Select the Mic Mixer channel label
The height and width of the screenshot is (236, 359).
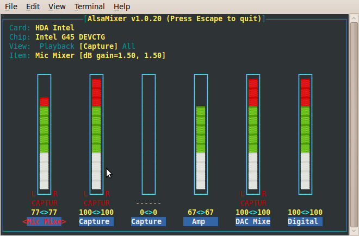coord(44,221)
